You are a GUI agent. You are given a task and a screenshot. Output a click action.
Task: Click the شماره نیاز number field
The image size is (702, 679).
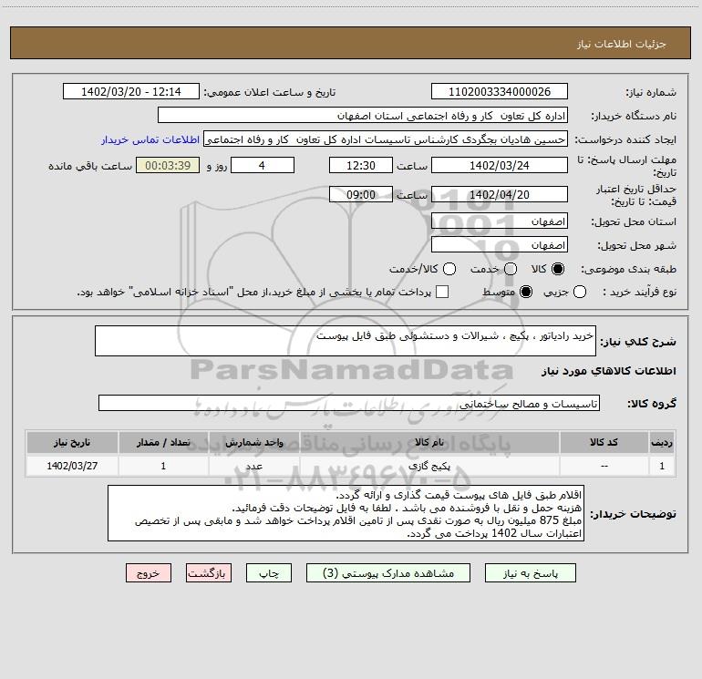click(x=500, y=91)
